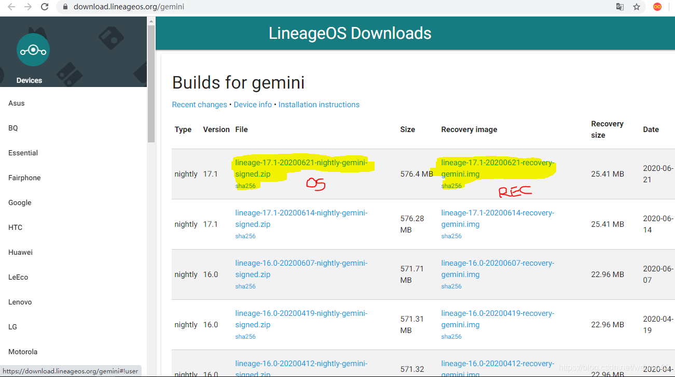
Task: Click the sidebar vertical scrollbar thumb
Action: tap(151, 83)
